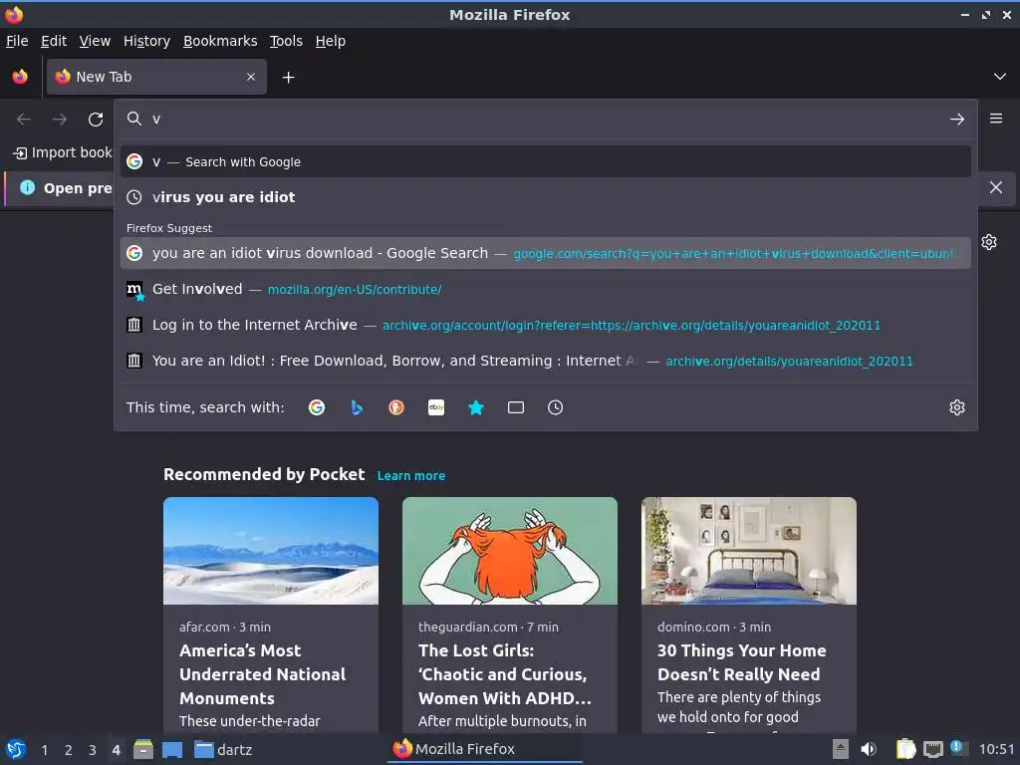Open the 'Get Involved' mozilla.org suggestion
The height and width of the screenshot is (765, 1020).
click(546, 289)
